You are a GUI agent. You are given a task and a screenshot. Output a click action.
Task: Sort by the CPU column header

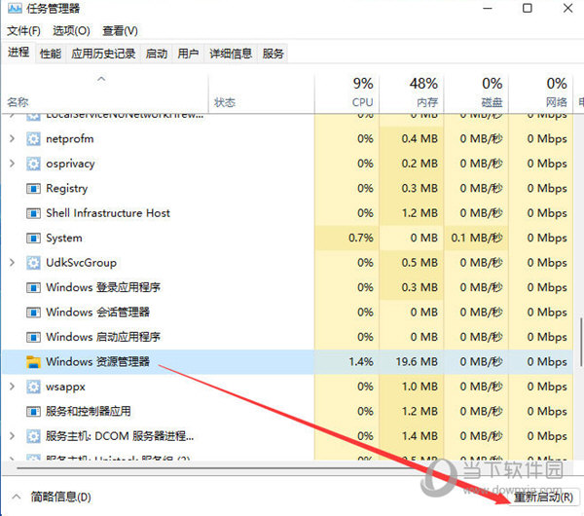(347, 93)
